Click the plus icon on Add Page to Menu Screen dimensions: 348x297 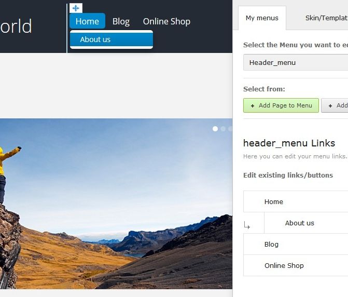coord(253,106)
